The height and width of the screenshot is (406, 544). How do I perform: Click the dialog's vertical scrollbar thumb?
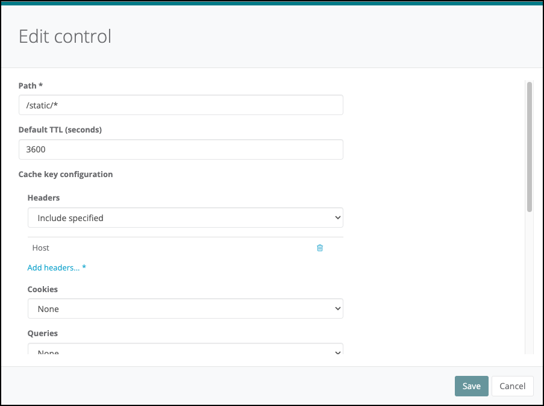pyautogui.click(x=530, y=146)
